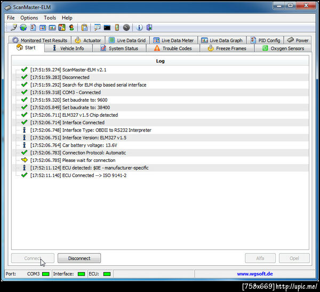Image resolution: width=320 pixels, height=292 pixels.
Task: Click the person figure toolbar icon
Action: click(71, 27)
